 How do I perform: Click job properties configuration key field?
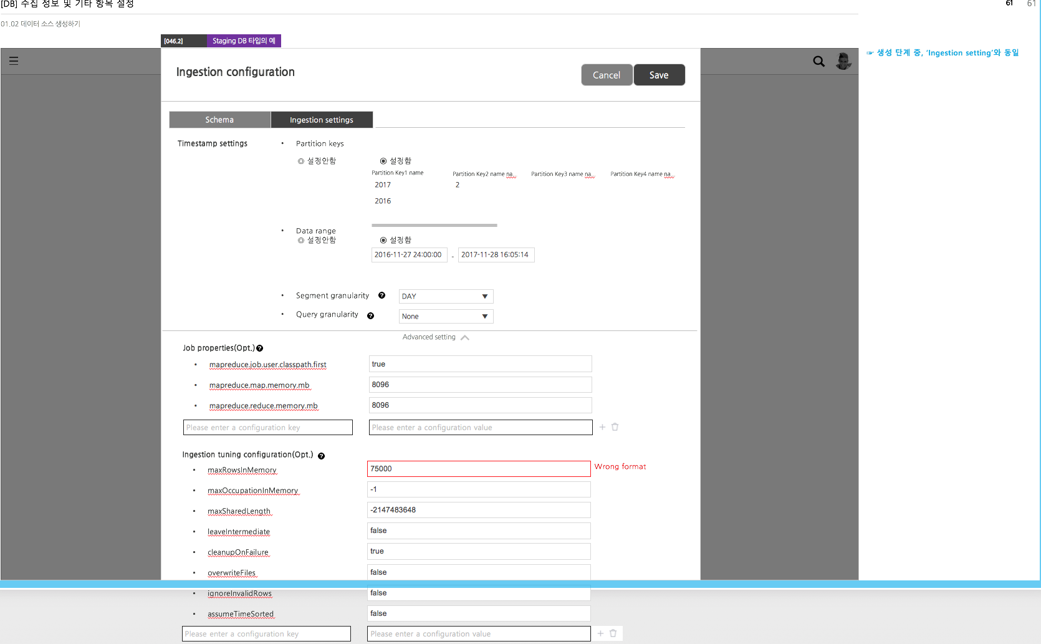click(x=268, y=428)
